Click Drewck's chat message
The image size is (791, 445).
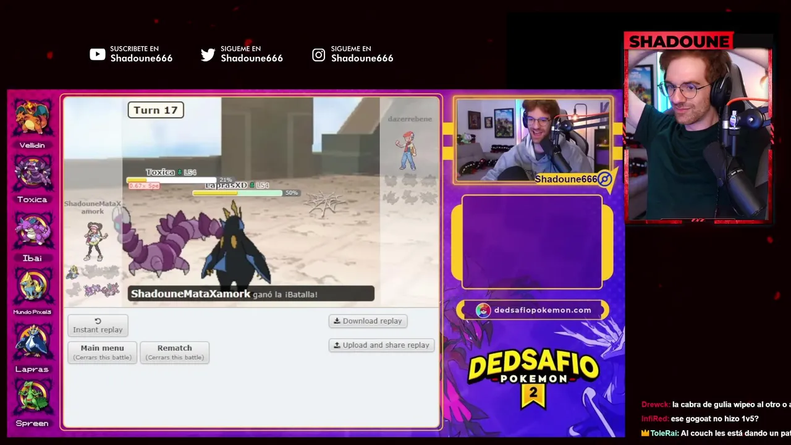(716, 404)
